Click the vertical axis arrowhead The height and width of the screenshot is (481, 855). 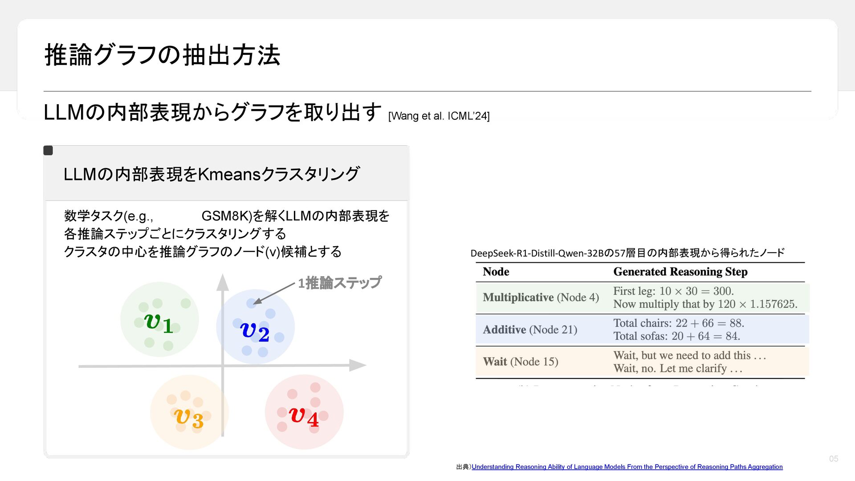pos(223,283)
